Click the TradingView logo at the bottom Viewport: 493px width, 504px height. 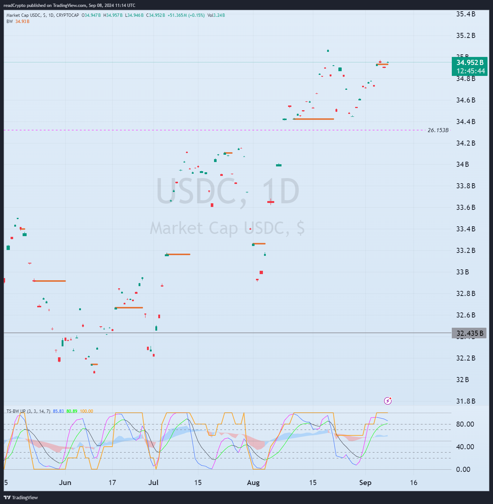pyautogui.click(x=21, y=497)
